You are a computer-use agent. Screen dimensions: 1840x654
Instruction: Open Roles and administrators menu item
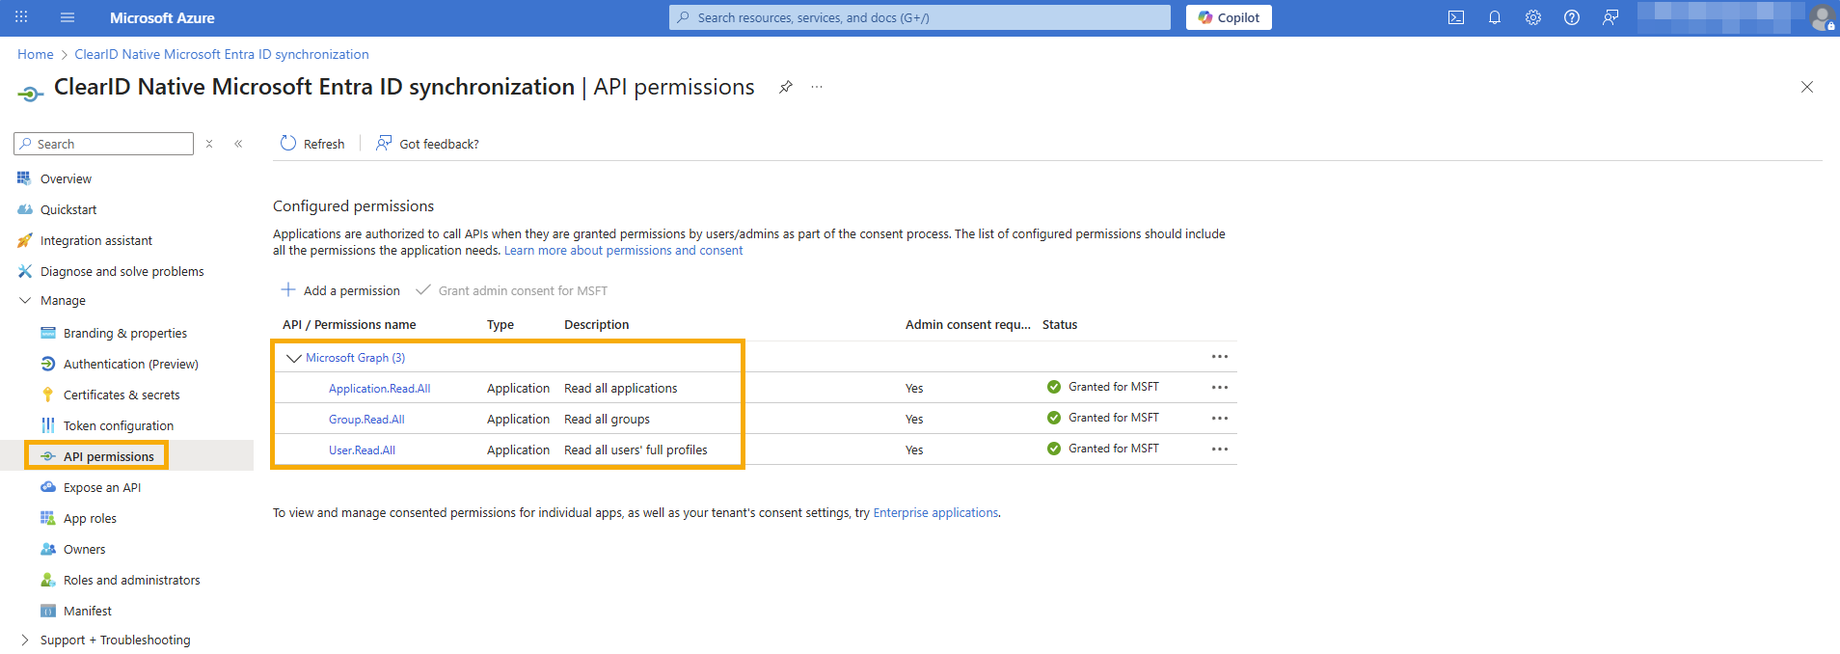click(132, 580)
